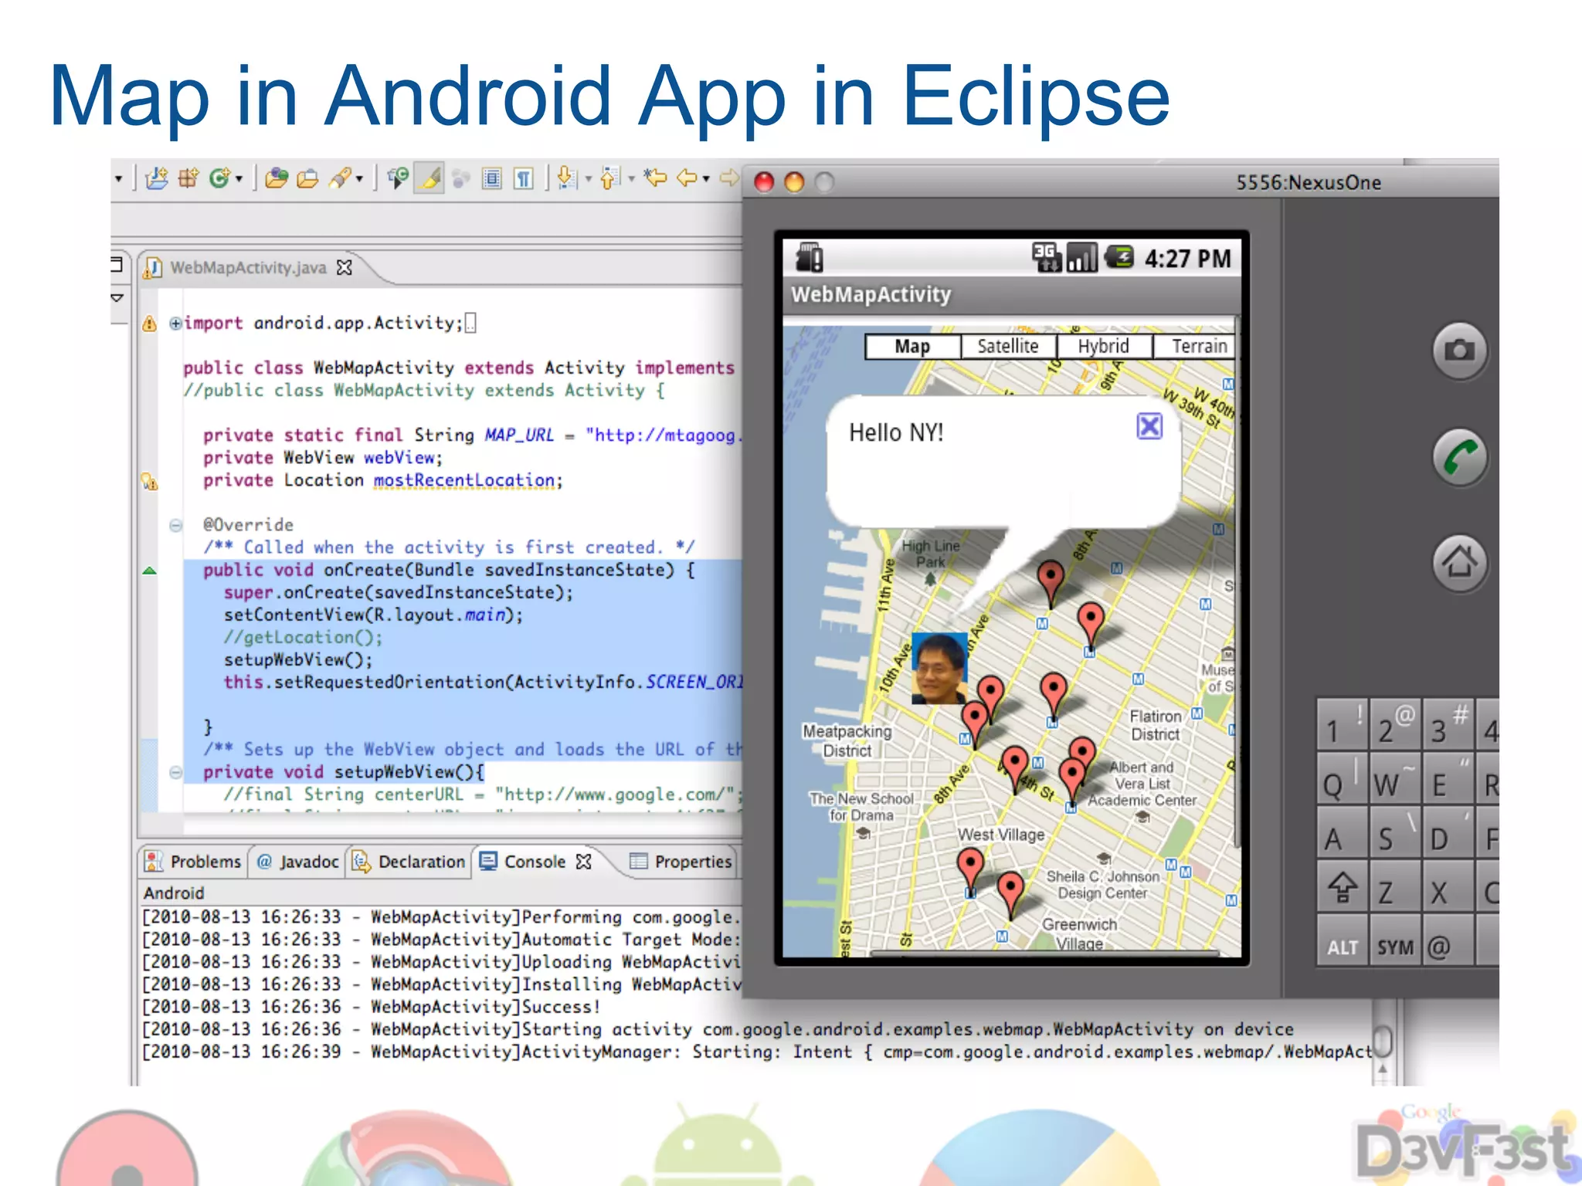Click the red map pin under the bubble
Image resolution: width=1582 pixels, height=1186 pixels.
[x=1051, y=581]
